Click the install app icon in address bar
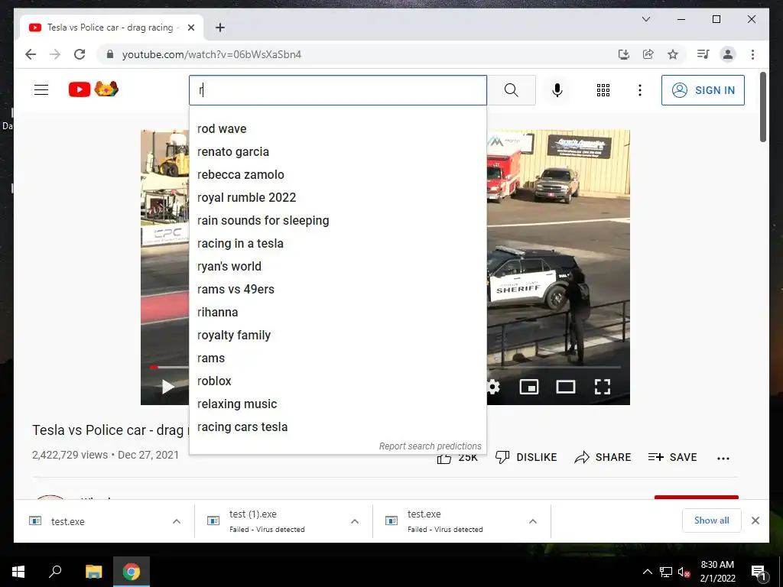 click(x=624, y=54)
